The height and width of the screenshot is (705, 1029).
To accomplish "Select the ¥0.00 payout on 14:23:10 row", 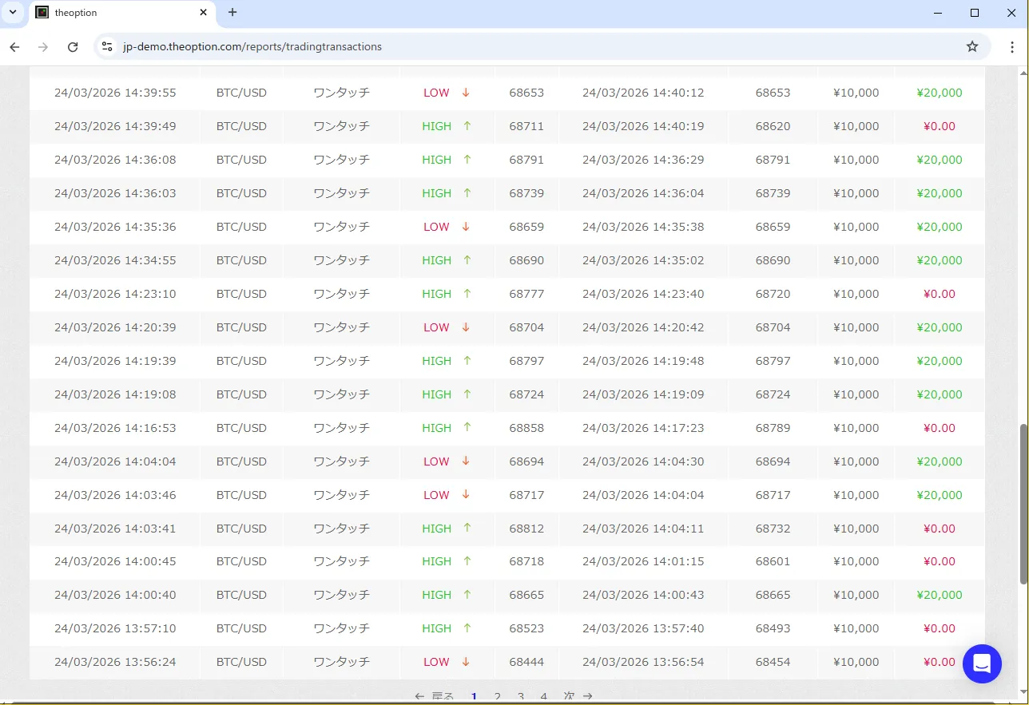I will (x=939, y=294).
